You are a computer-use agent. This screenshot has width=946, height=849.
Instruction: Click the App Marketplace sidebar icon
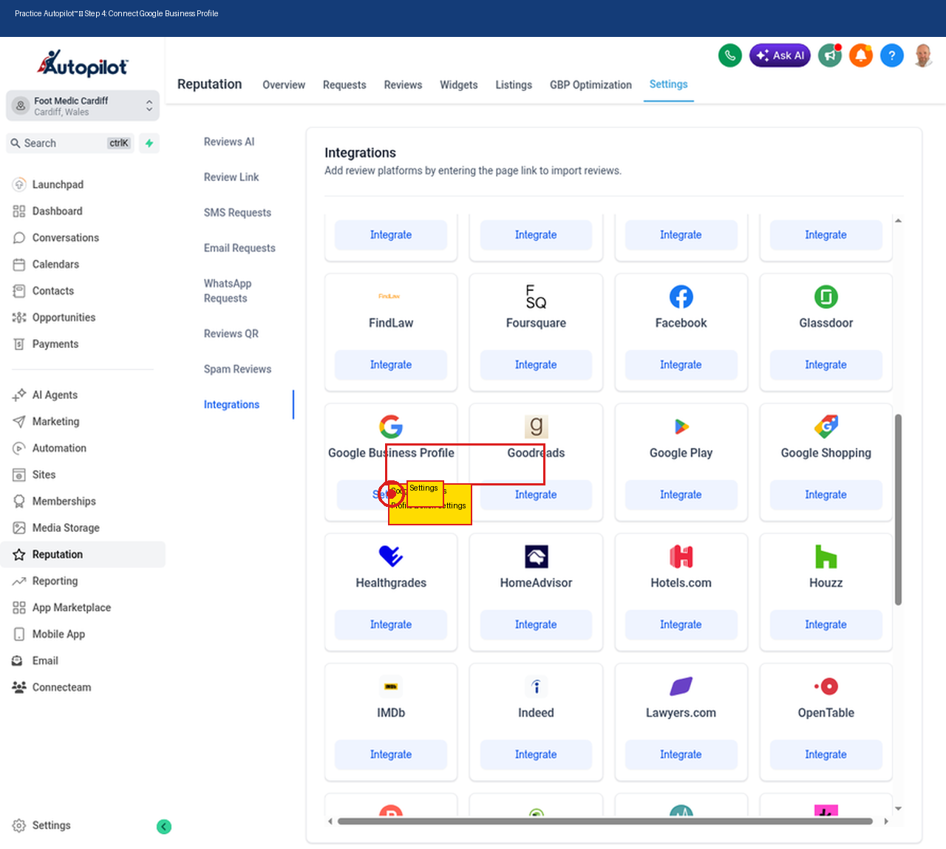pos(19,608)
